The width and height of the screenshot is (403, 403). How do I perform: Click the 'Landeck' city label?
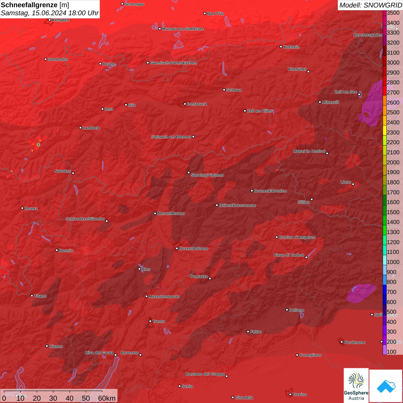tap(91, 128)
